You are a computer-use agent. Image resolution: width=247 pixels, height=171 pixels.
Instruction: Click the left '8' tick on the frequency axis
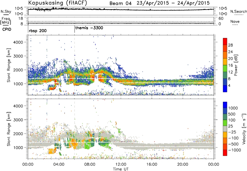click(x=22, y=24)
